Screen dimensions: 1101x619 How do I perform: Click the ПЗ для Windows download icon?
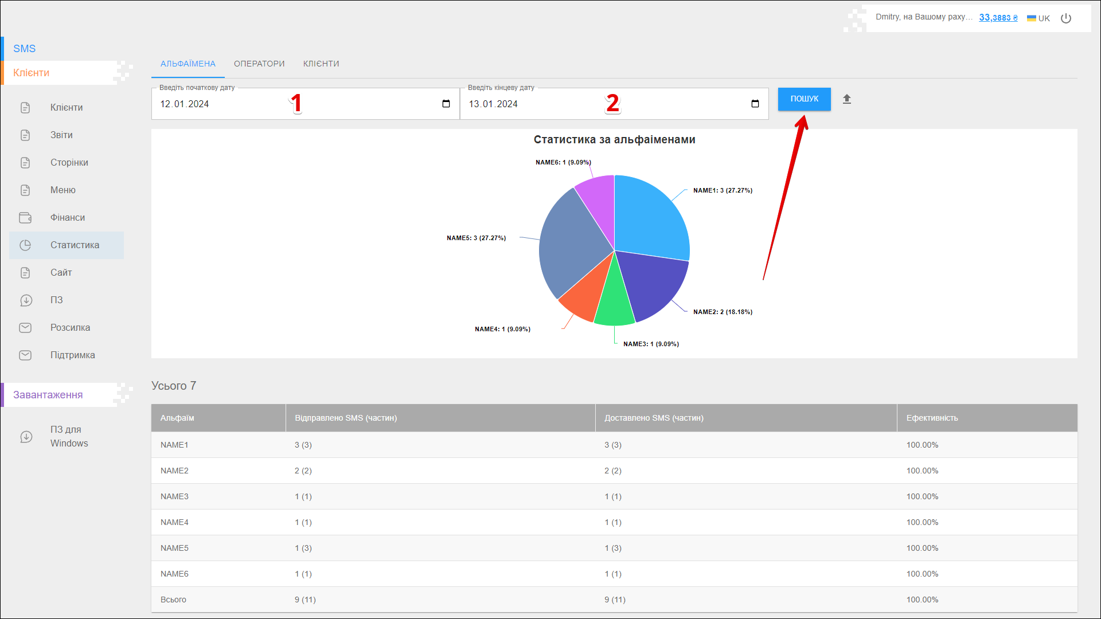26,437
